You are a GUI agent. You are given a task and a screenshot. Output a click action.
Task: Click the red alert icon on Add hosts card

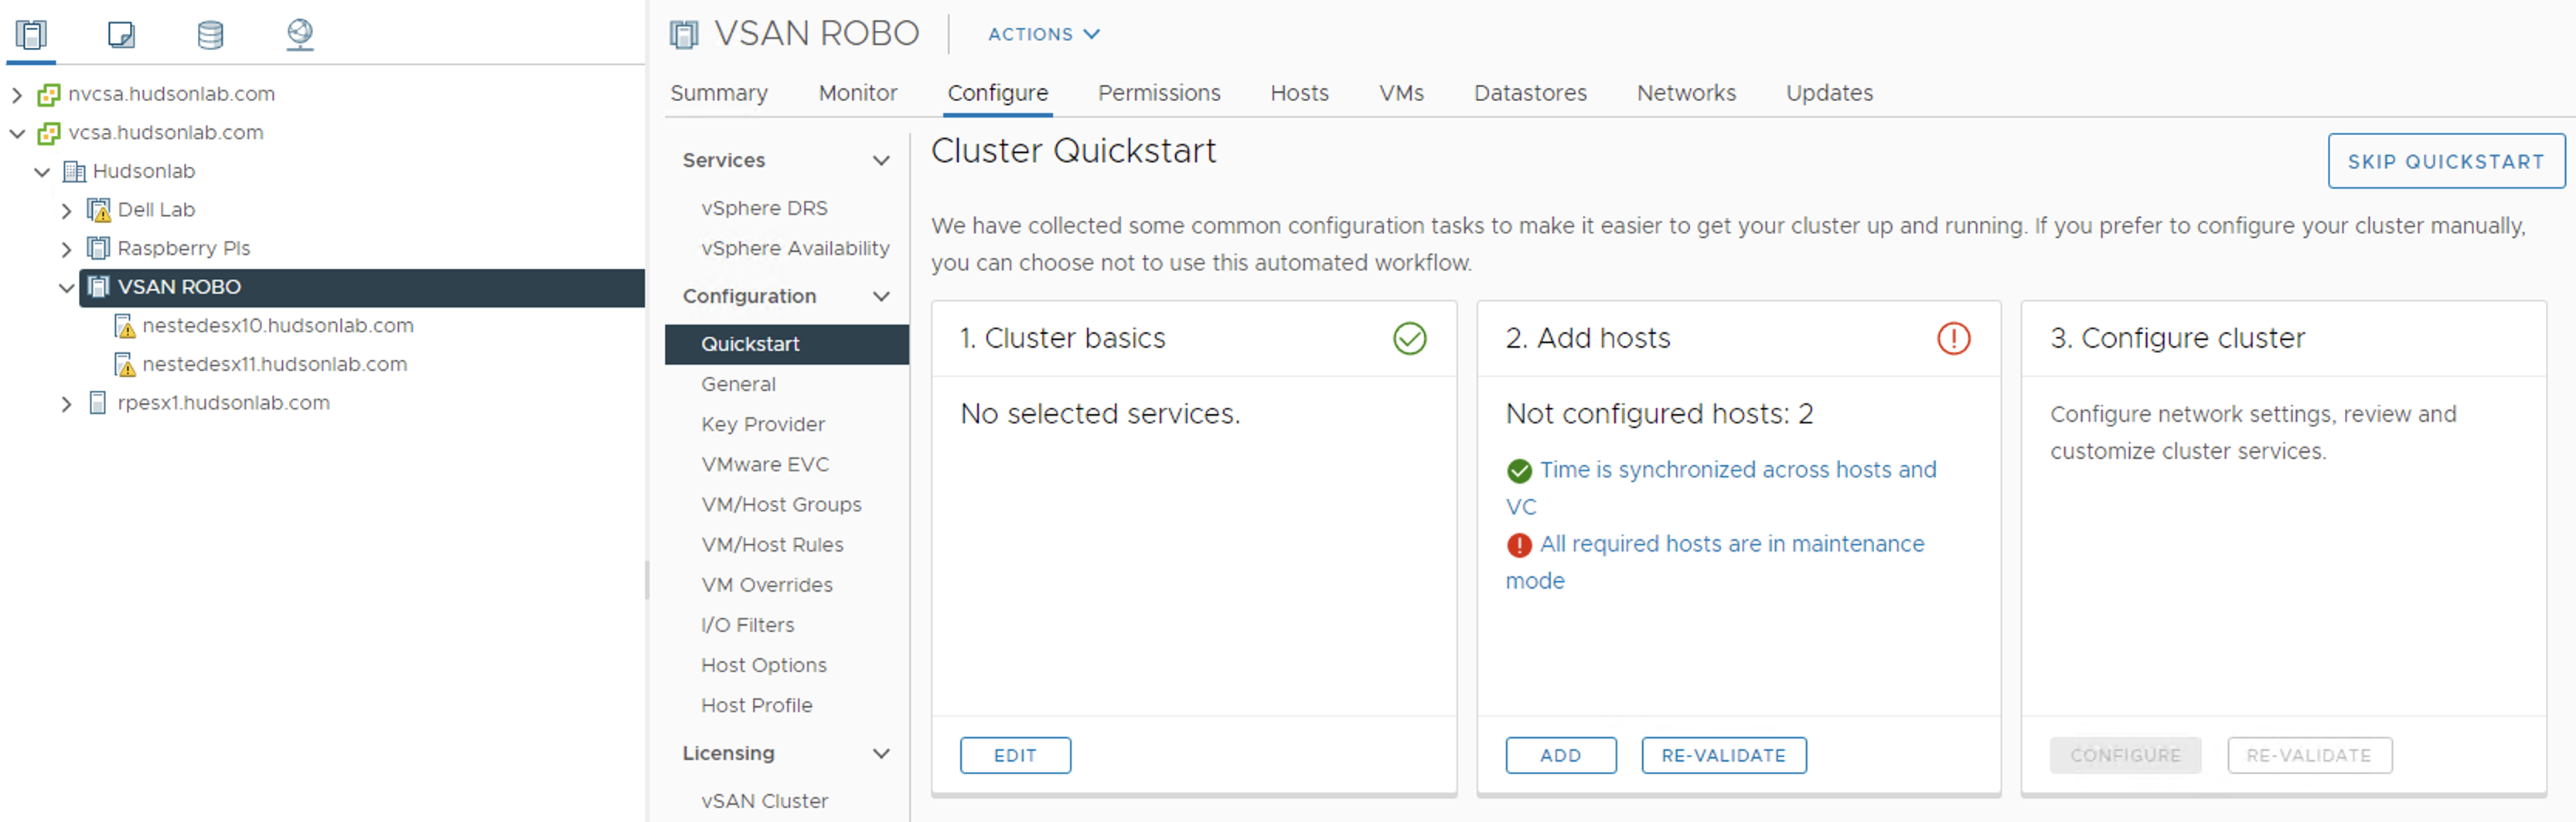1953,338
